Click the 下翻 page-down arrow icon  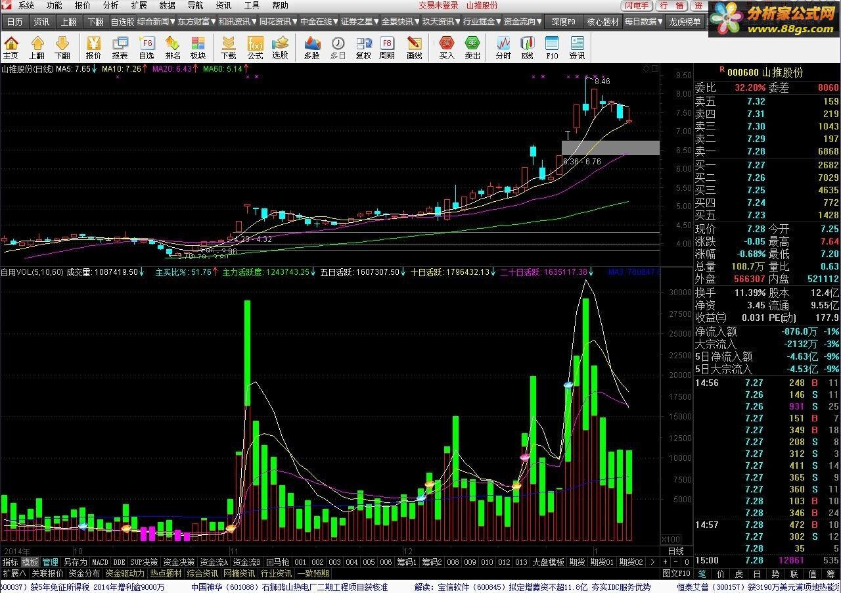[x=62, y=48]
